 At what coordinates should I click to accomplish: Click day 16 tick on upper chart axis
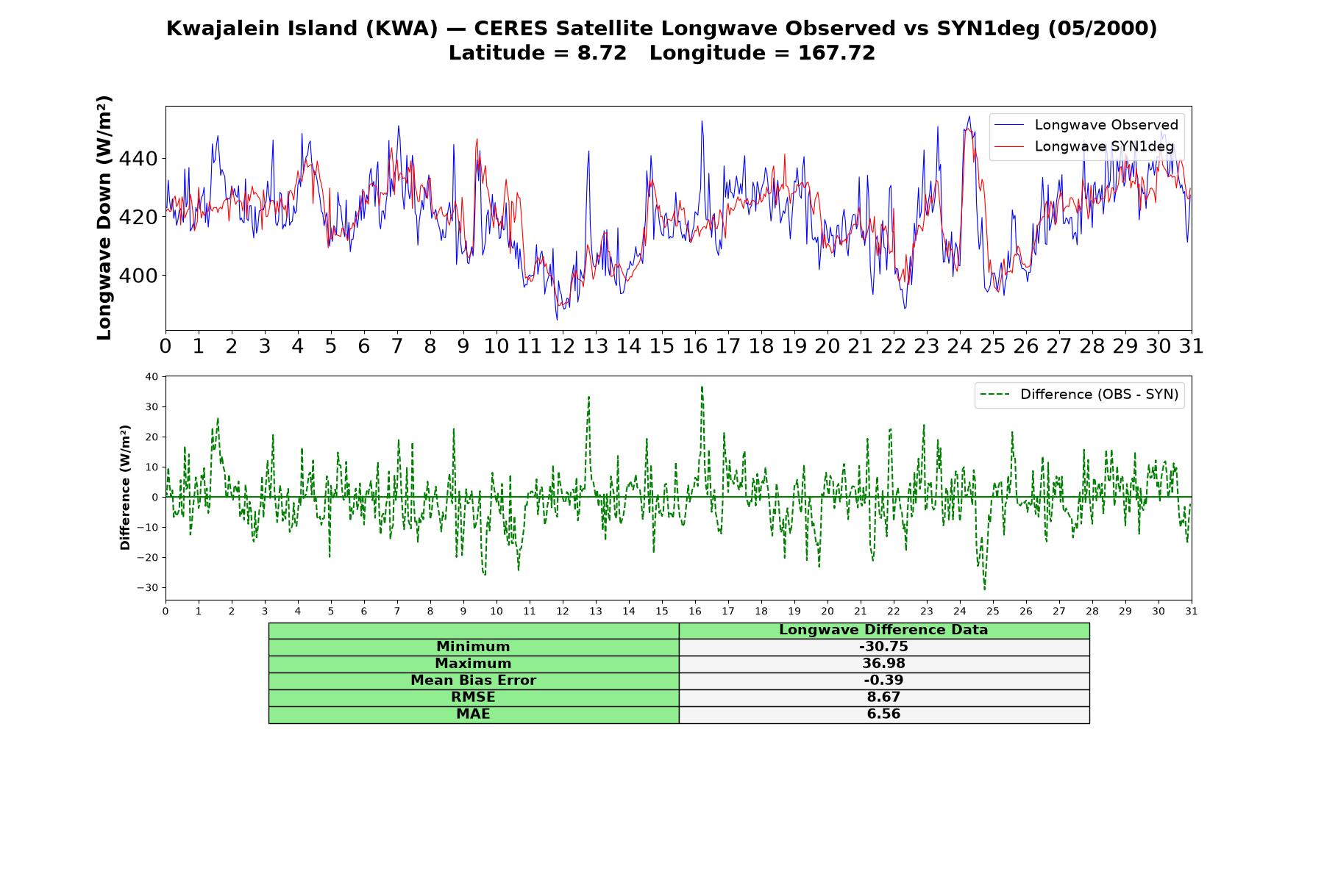pos(695,346)
